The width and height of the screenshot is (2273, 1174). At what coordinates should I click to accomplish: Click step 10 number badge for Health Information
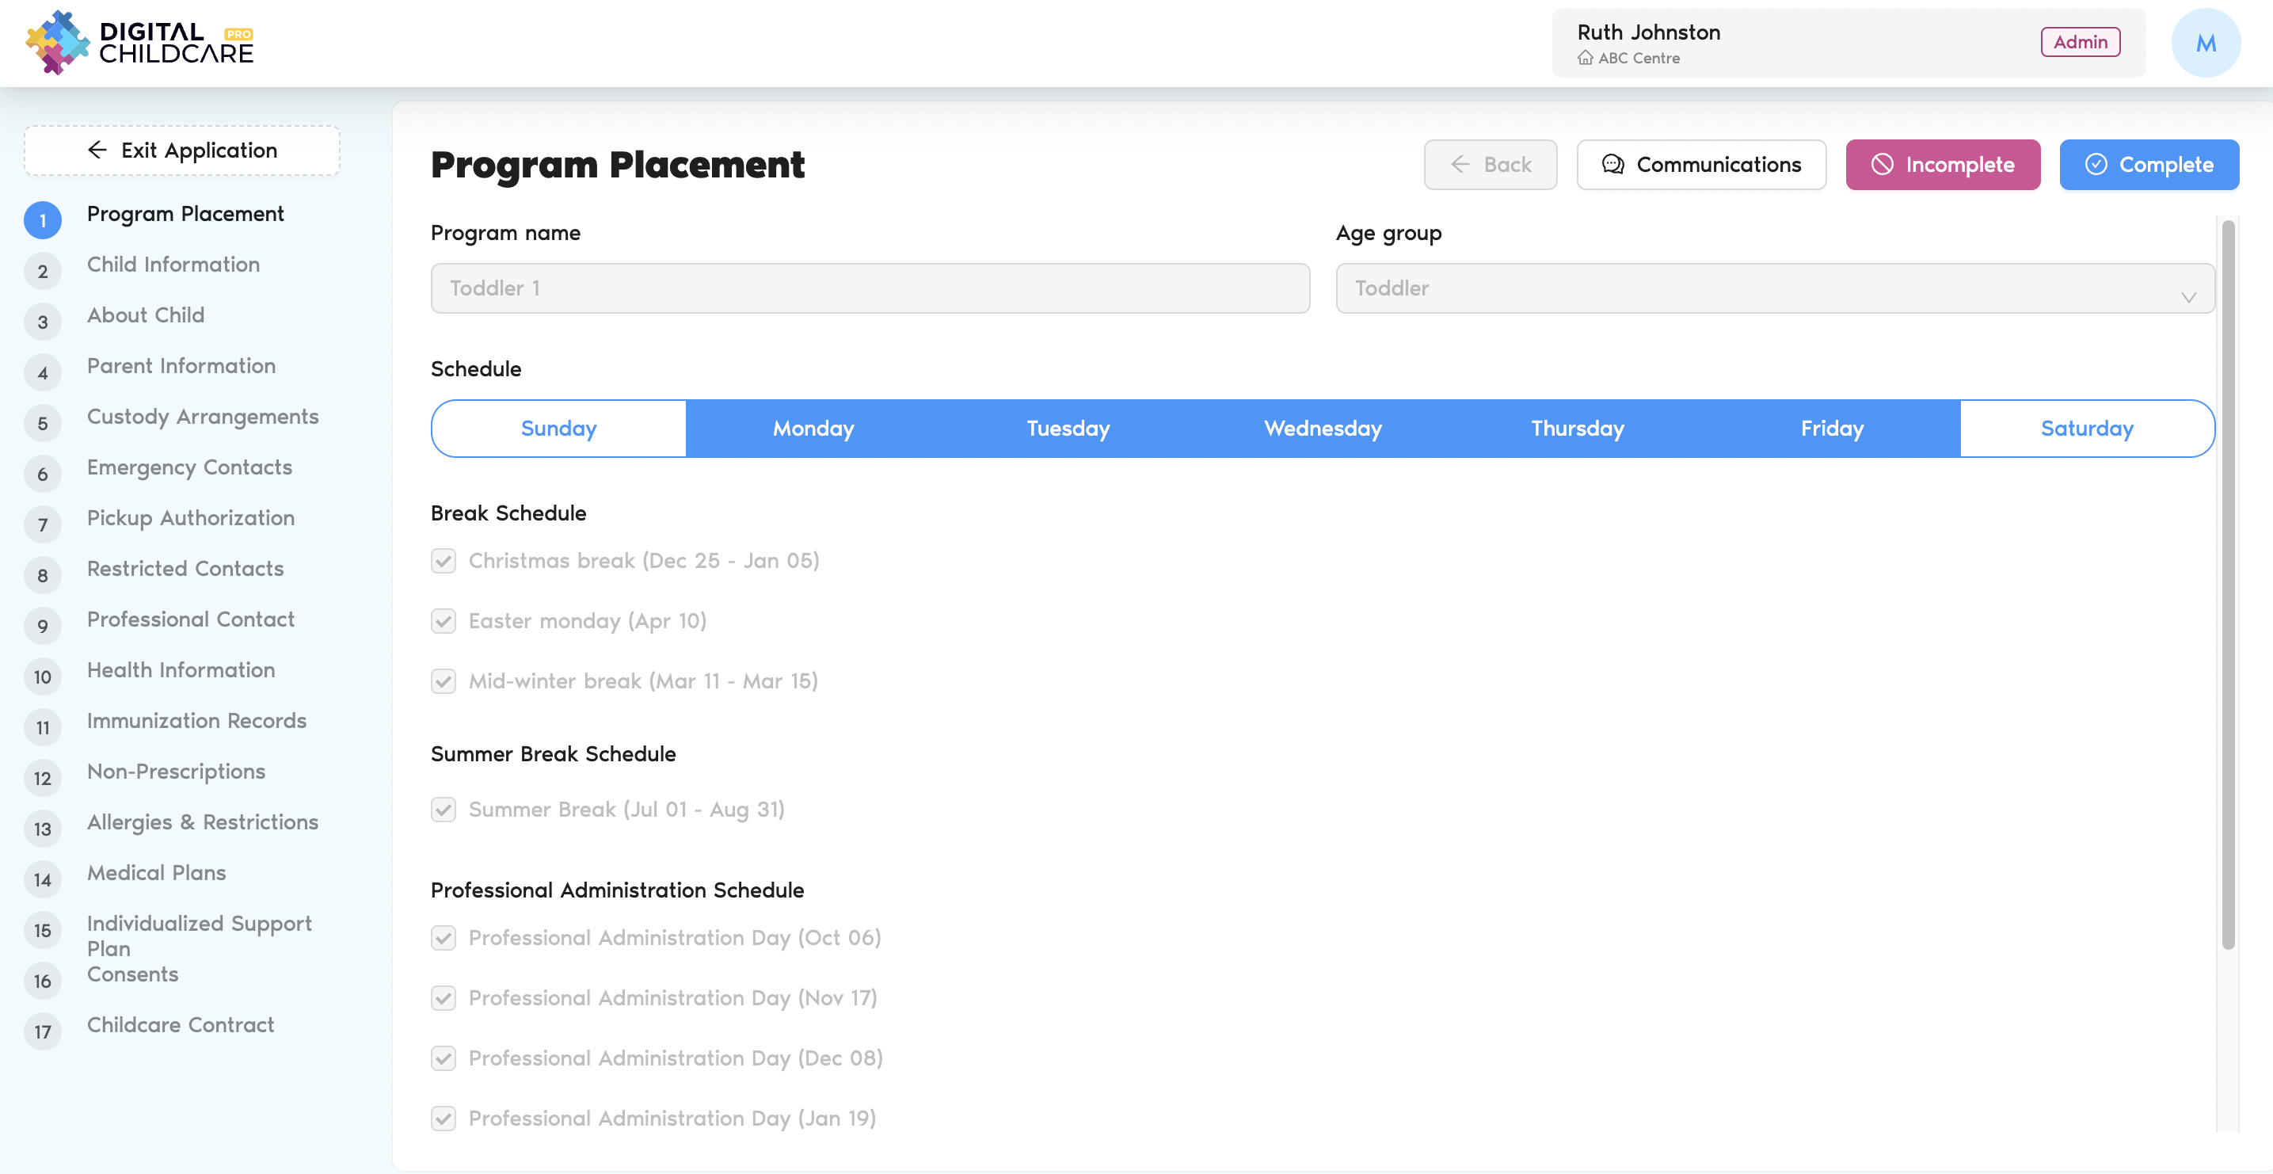point(42,677)
